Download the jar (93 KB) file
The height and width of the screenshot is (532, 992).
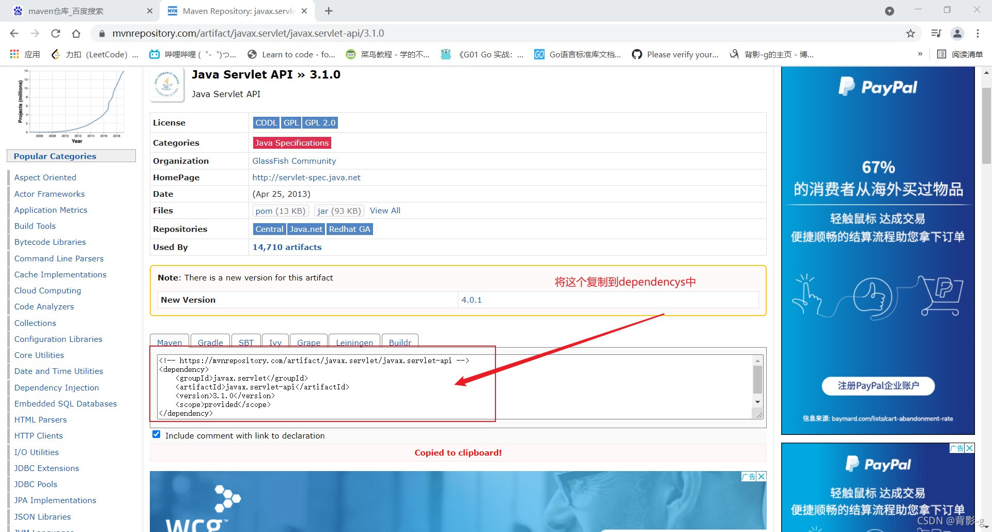[x=339, y=211]
